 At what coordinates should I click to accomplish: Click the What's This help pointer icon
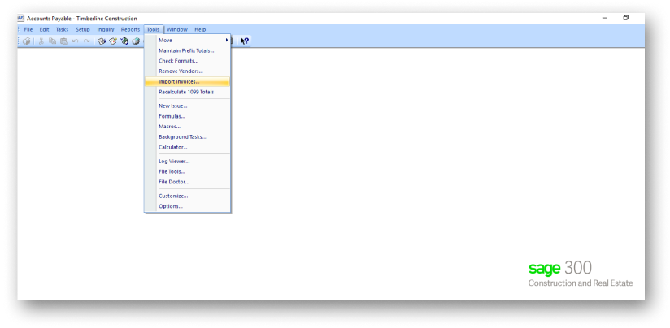[245, 41]
